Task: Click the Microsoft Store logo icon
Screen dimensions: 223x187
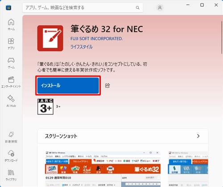Action: click(x=8, y=8)
